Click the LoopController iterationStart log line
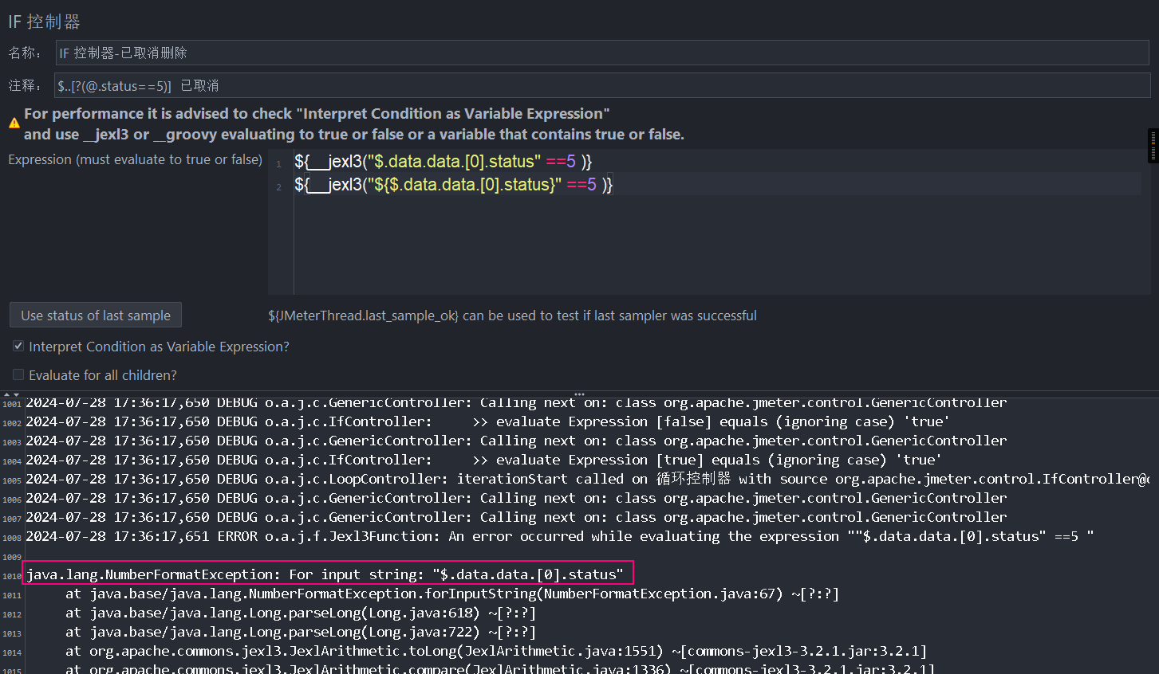 (x=587, y=479)
